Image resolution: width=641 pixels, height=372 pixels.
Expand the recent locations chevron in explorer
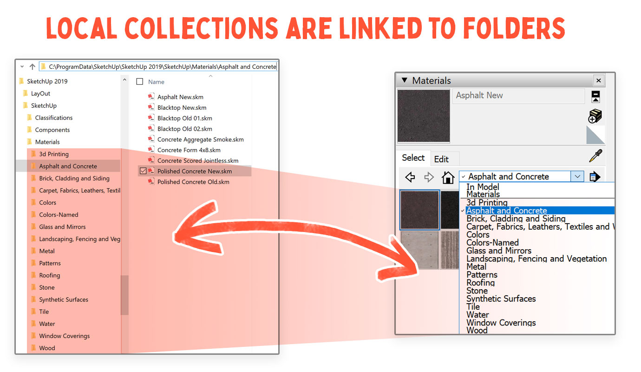22,66
